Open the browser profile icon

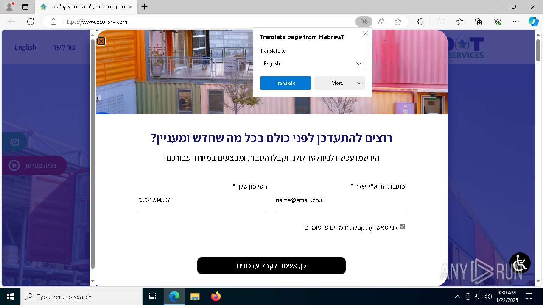9,7
